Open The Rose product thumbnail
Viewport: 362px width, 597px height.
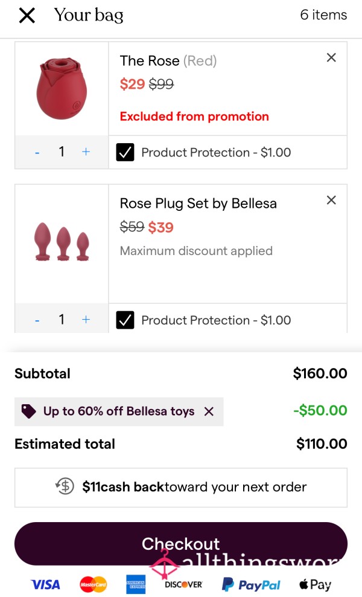click(x=62, y=89)
